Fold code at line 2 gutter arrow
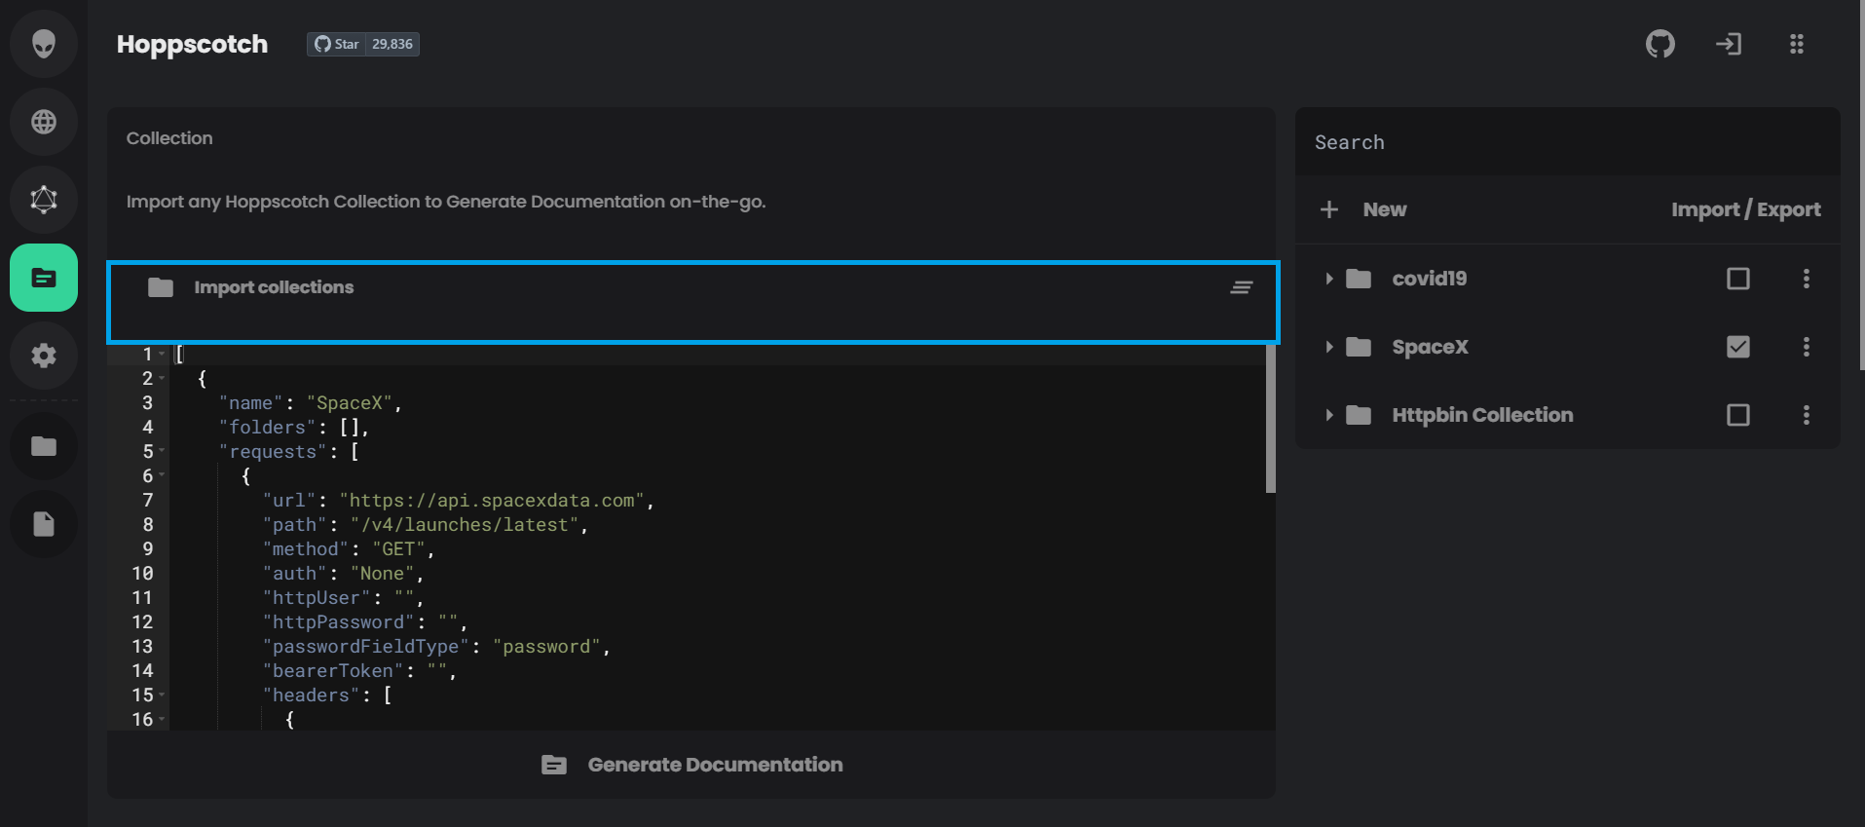The height and width of the screenshot is (827, 1865). 162,378
